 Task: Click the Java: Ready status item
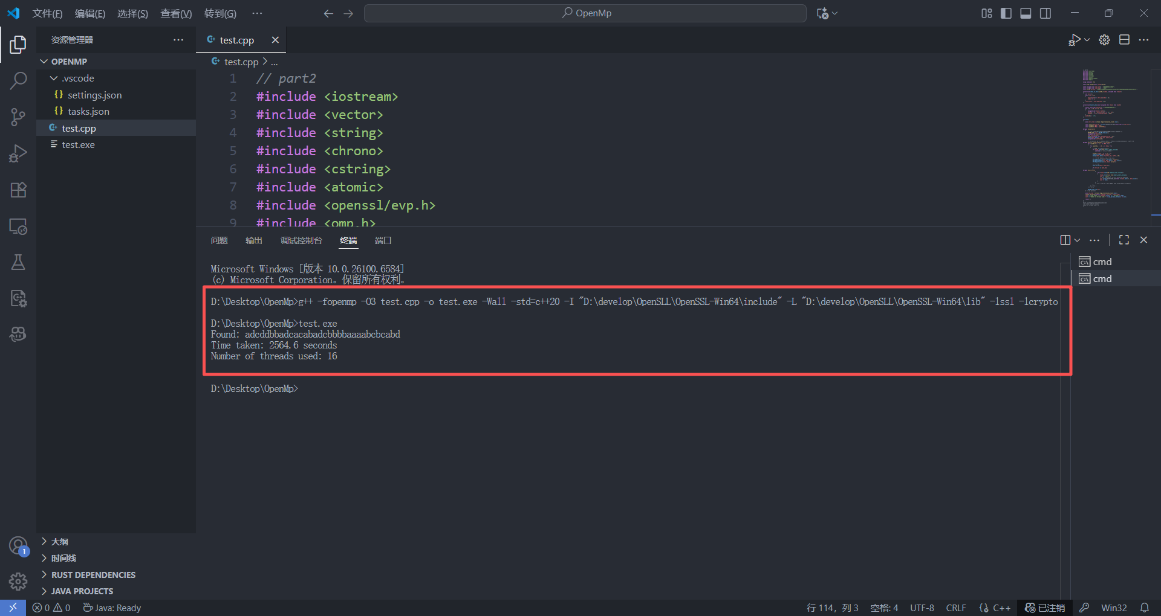click(x=112, y=608)
